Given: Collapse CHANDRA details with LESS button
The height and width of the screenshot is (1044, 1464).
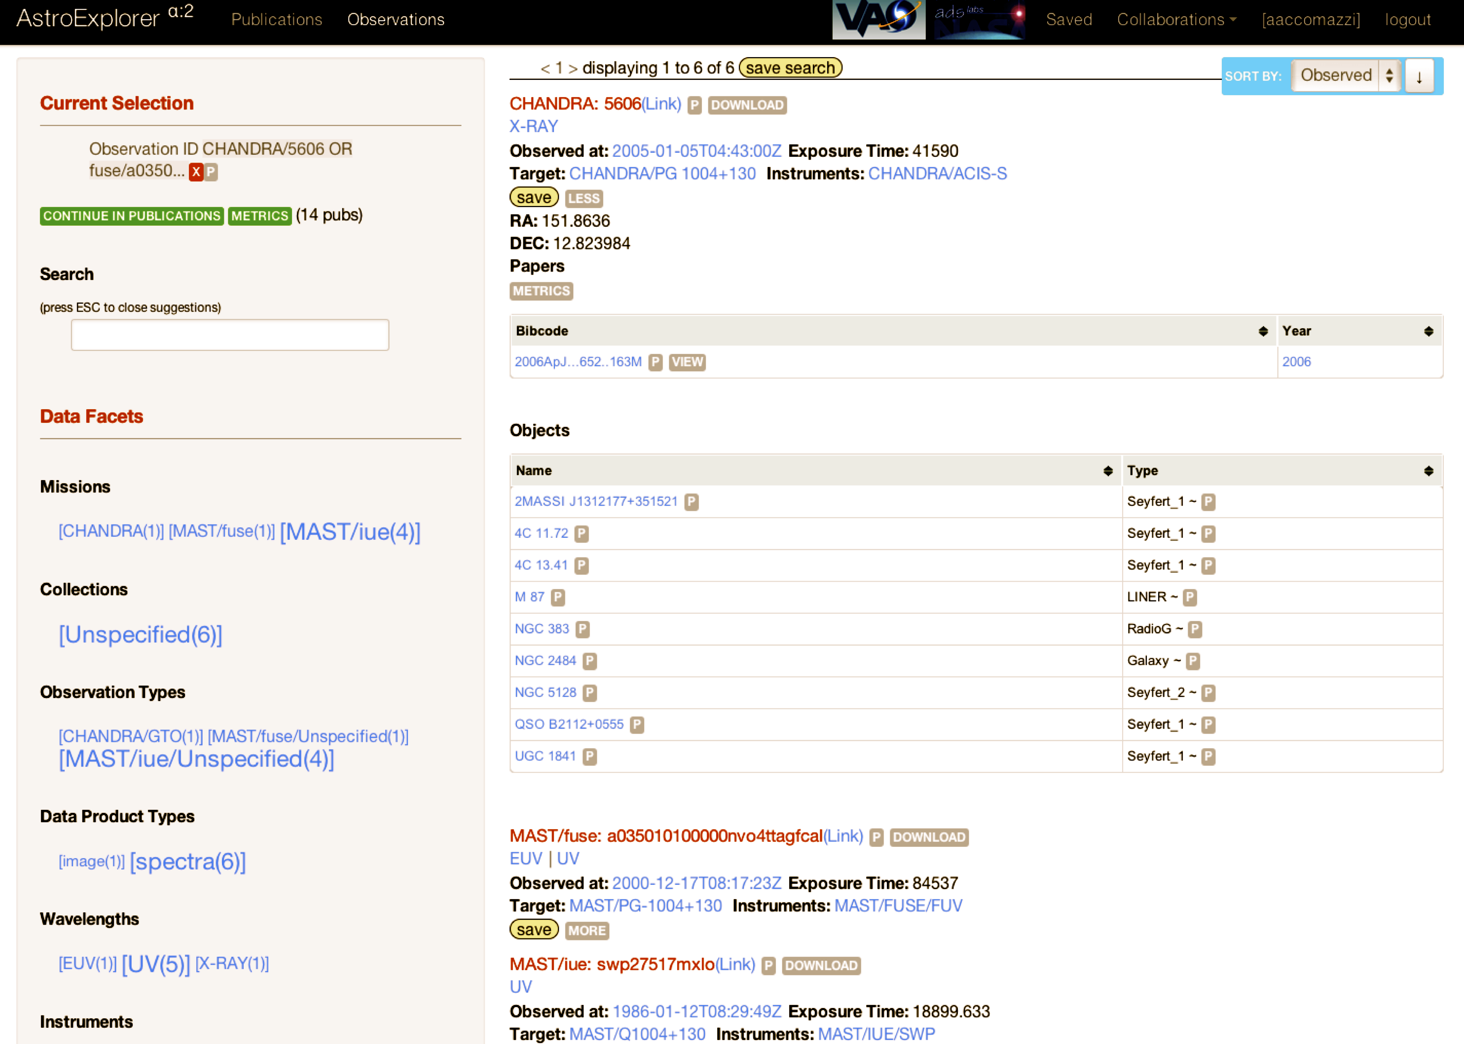Looking at the screenshot, I should [584, 198].
